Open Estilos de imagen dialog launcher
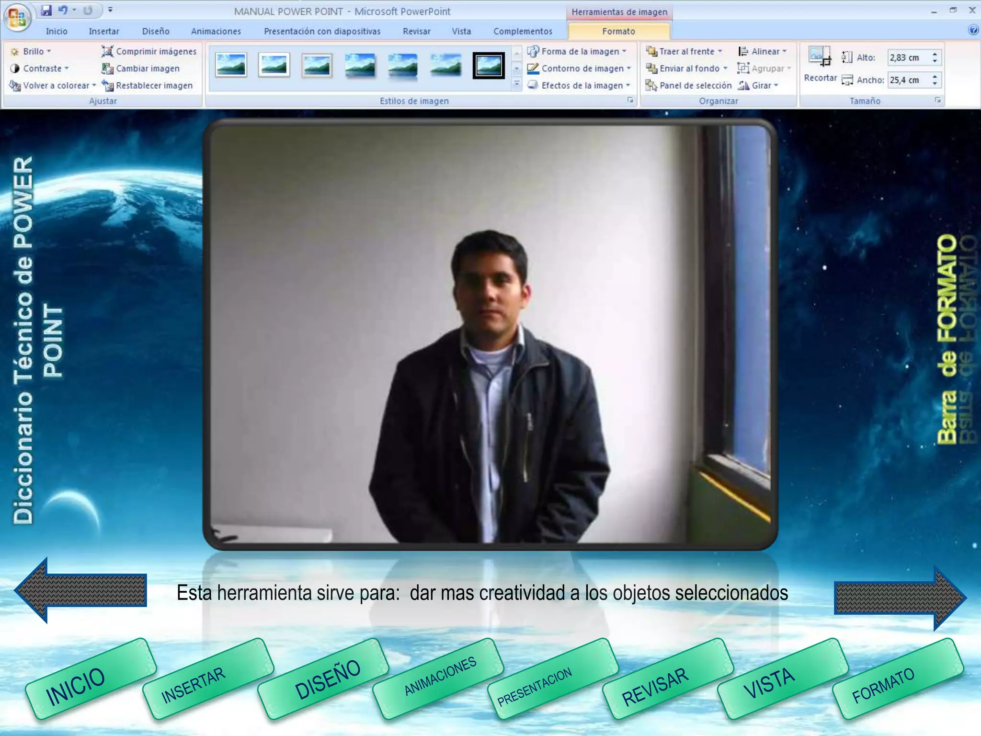Viewport: 981px width, 736px height. click(x=630, y=101)
